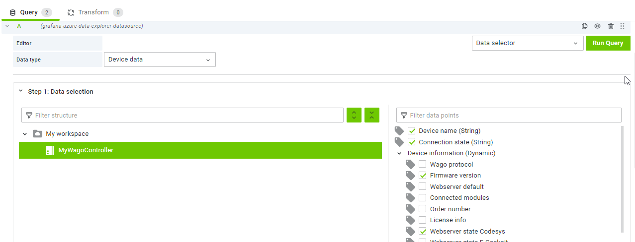The image size is (635, 242).
Task: Click the expand all structure button
Action: 354,115
